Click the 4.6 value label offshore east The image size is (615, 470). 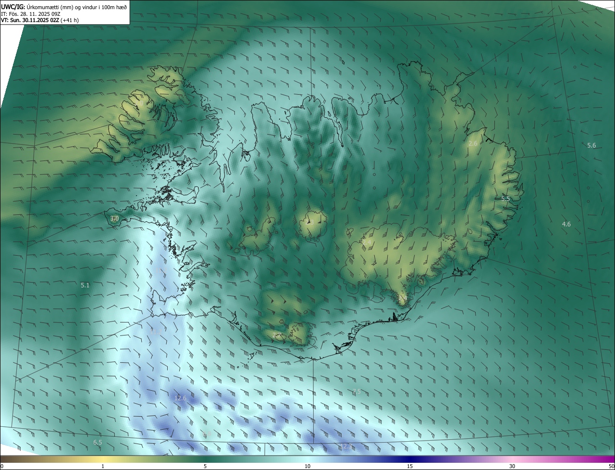point(566,224)
